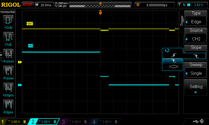Viewport: 209px width, 125px height.
Task: Click the horizontal timebase 20.0ms readout
Action: (46, 5)
